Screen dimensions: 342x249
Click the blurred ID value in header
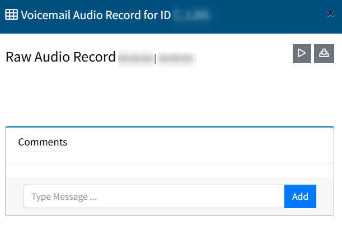click(x=191, y=16)
